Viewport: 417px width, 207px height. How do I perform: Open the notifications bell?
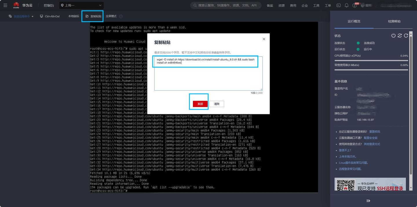coord(346,5)
